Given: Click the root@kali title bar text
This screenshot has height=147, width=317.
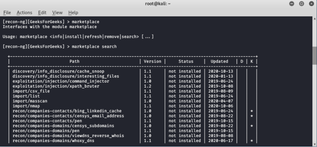Looking at the screenshot, I should coord(158,4).
